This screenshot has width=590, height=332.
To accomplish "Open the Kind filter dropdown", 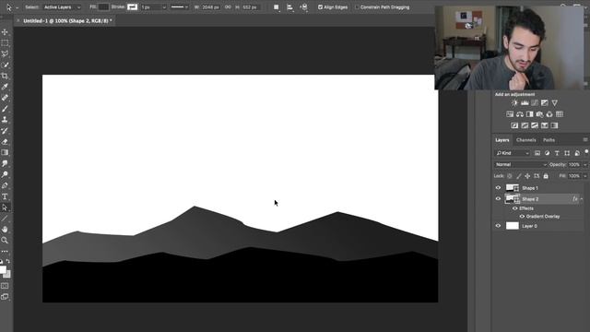I will click(x=513, y=153).
